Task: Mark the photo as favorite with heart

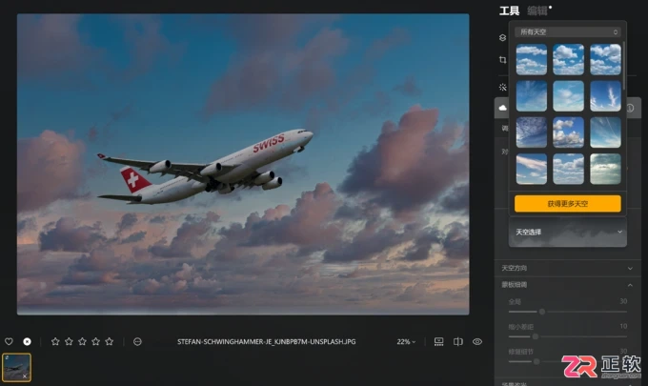Action: [9, 341]
